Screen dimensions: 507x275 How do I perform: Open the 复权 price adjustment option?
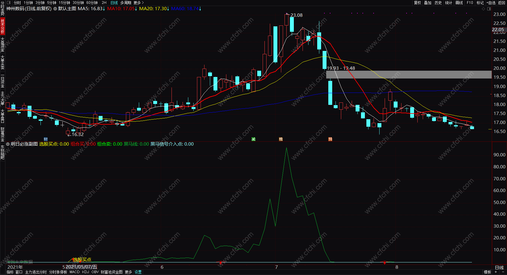pyautogui.click(x=417, y=3)
